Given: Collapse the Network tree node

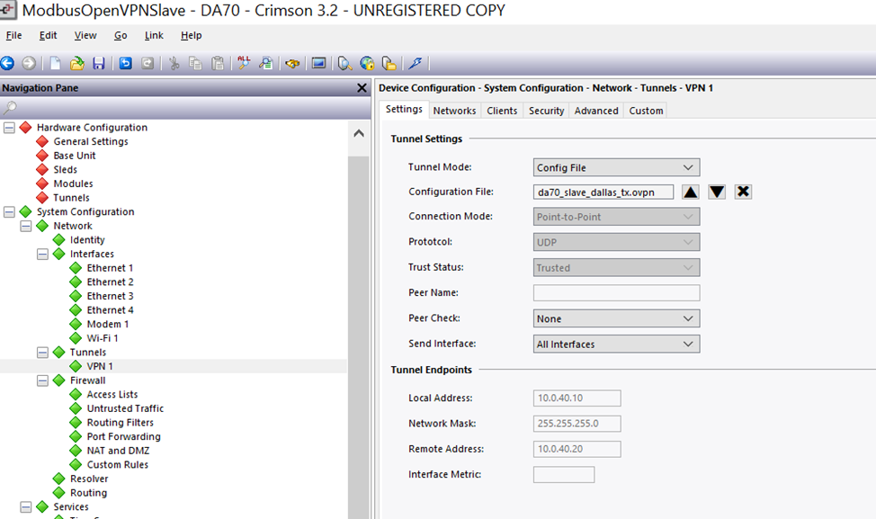Looking at the screenshot, I should point(26,226).
